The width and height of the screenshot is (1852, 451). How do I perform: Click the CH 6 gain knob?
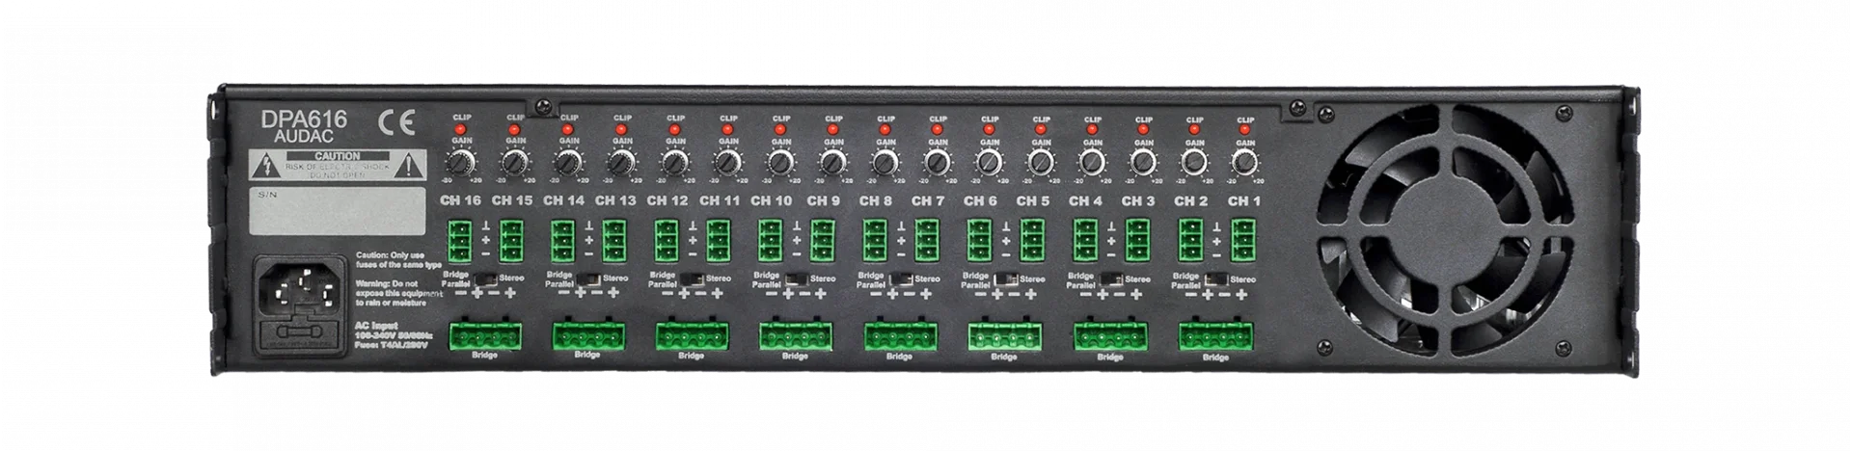click(988, 161)
